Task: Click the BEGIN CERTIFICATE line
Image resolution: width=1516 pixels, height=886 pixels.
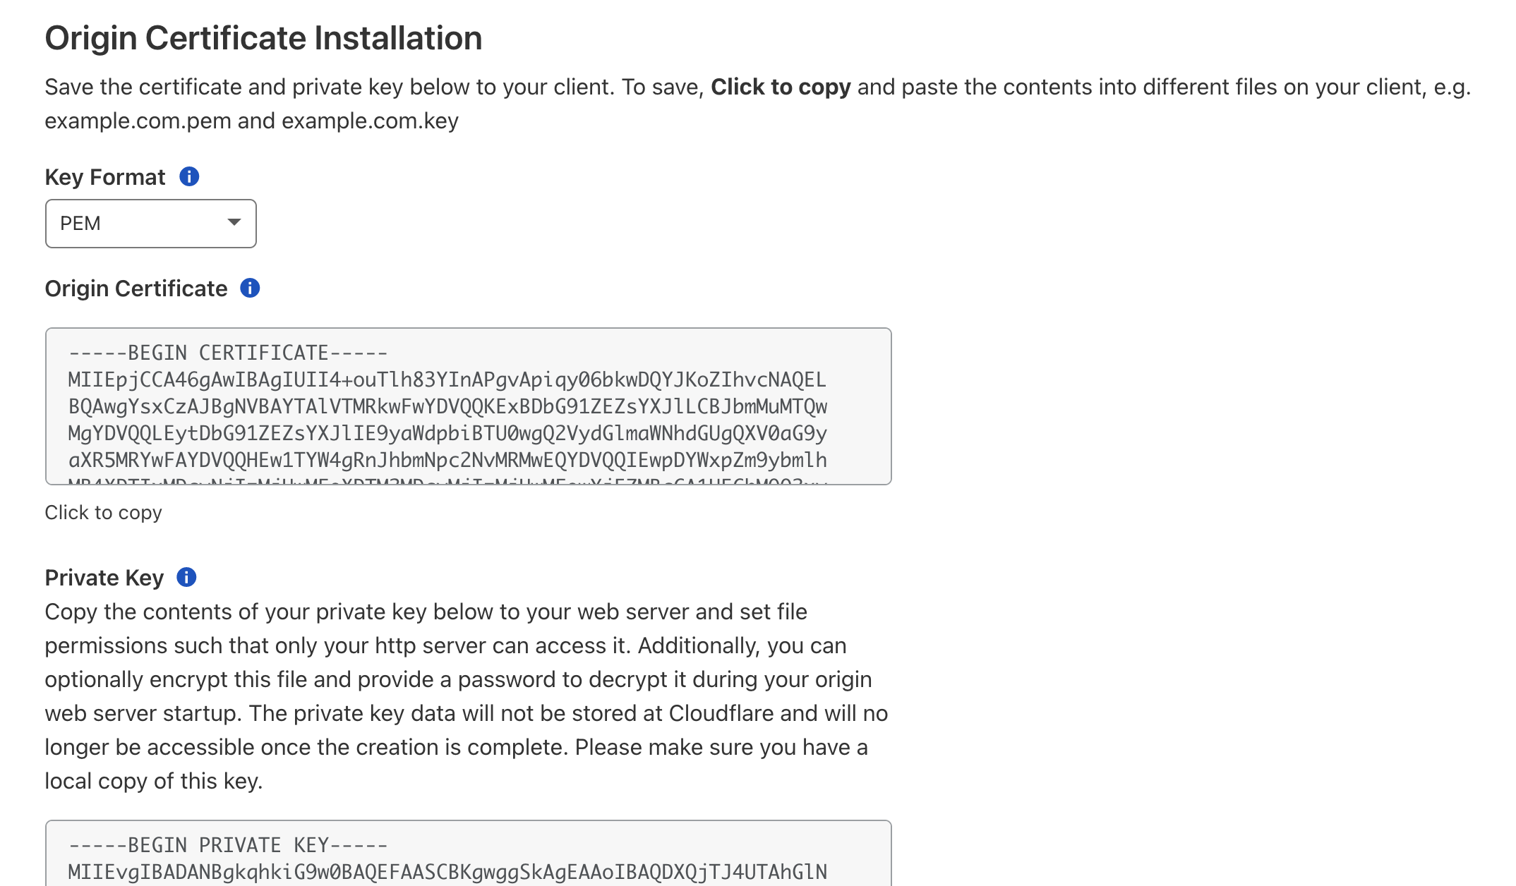Action: coord(228,353)
